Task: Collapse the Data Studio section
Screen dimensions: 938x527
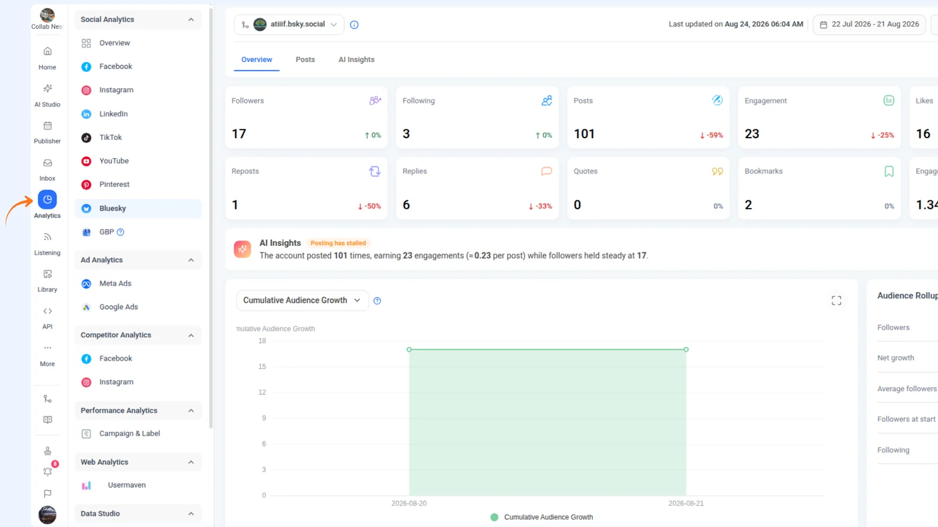Action: tap(191, 514)
